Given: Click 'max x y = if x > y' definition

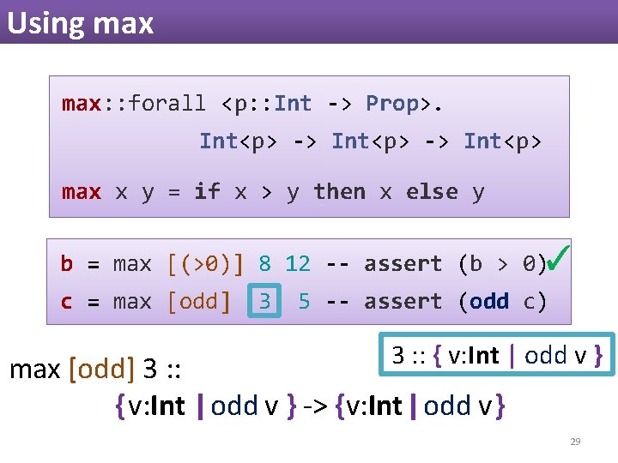Looking at the screenshot, I should (273, 192).
